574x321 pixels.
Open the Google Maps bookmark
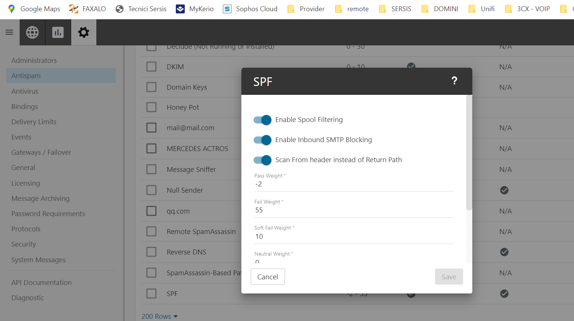[34, 9]
